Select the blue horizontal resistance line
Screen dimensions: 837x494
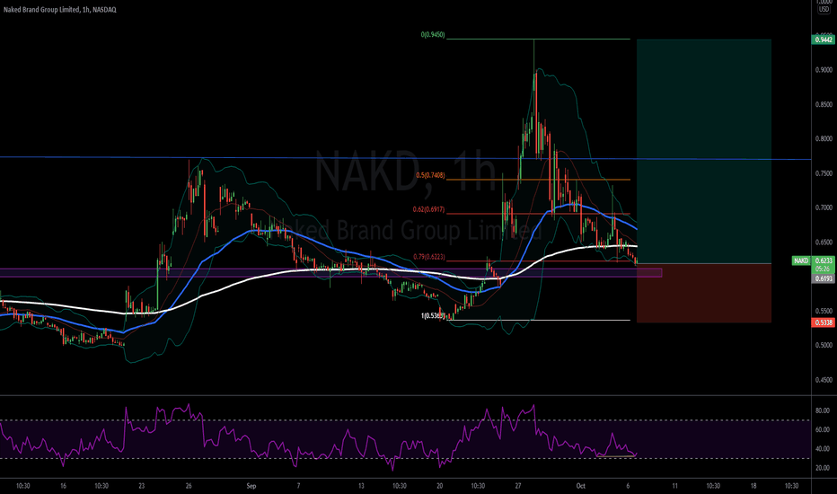pyautogui.click(x=406, y=158)
